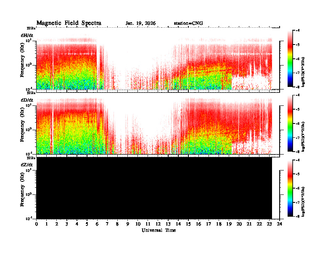Screen dimensions: 333x257
Task: Click the "-7" value on dZ/dt color bar
Action: pyautogui.click(x=298, y=202)
